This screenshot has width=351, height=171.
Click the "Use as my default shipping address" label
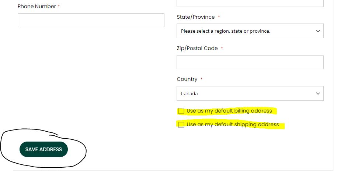(233, 124)
